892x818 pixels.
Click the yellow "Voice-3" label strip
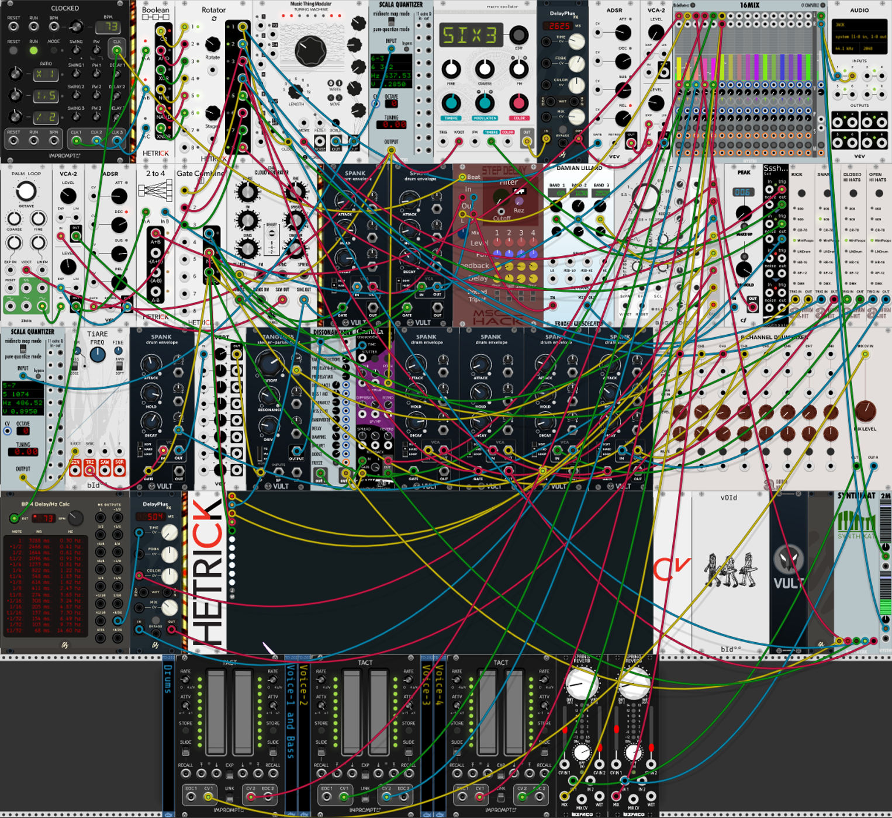[426, 735]
